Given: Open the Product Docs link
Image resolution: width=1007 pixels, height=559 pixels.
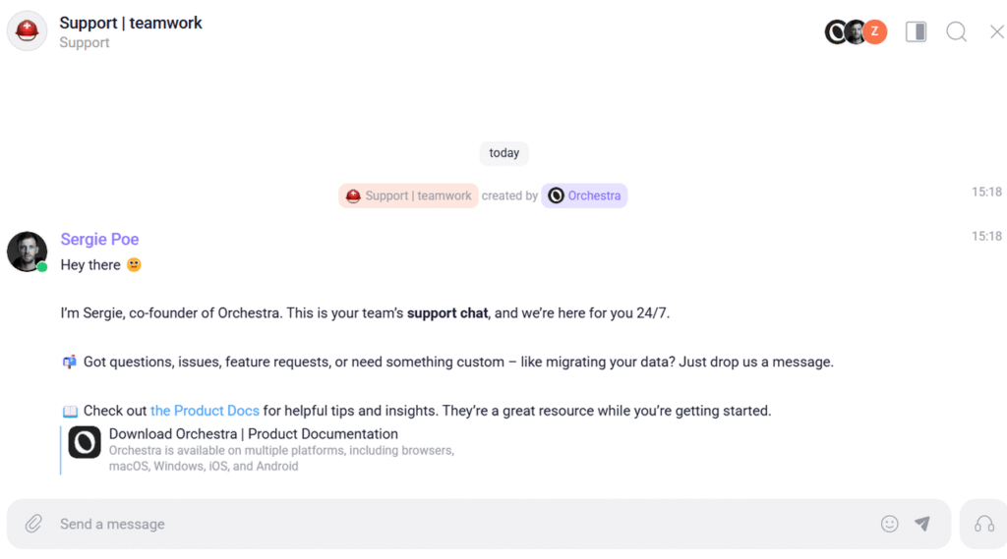Looking at the screenshot, I should 205,411.
